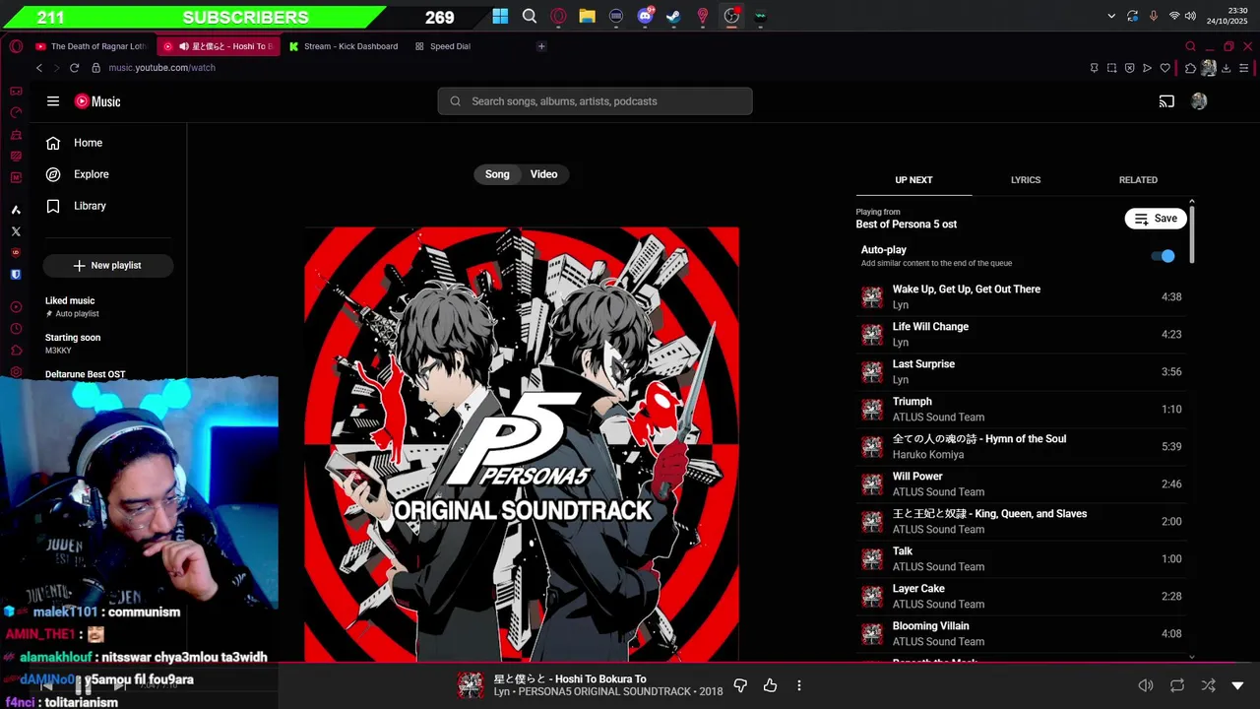Click the YouTube Music logo
Image resolution: width=1260 pixels, height=709 pixels.
97,101
